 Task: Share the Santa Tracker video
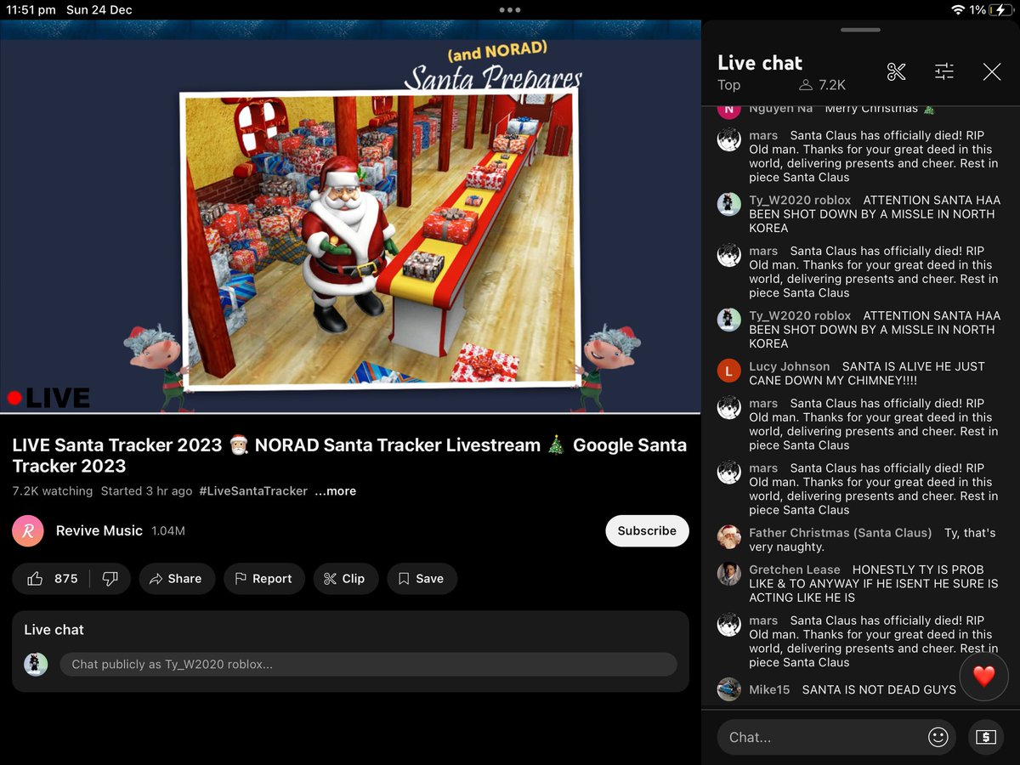(176, 579)
